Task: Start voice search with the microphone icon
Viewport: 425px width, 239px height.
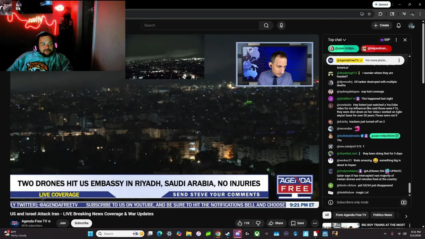Action: [x=281, y=26]
